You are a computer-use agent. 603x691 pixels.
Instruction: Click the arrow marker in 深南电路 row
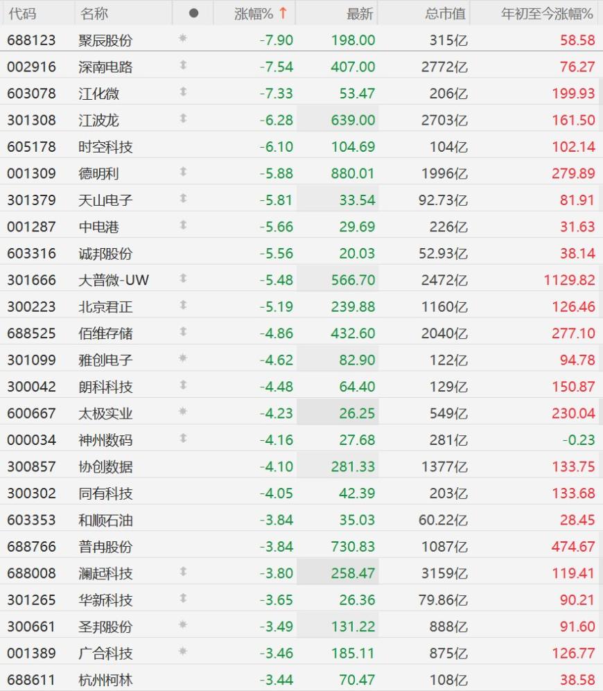184,65
